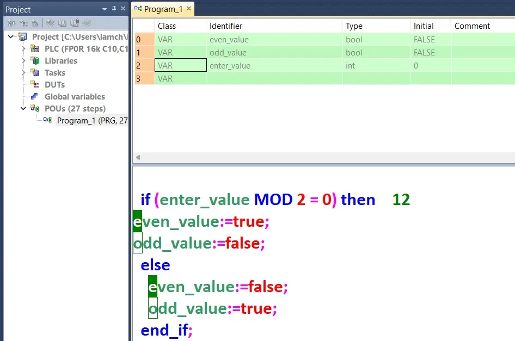The image size is (515, 341).
Task: Switch to the Program_1 tab
Action: click(x=163, y=9)
